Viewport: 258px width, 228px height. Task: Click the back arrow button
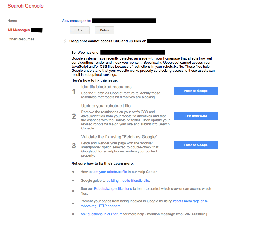point(80,30)
